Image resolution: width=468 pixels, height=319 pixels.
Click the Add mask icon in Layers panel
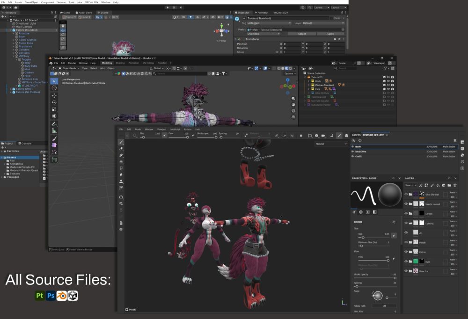point(426,185)
